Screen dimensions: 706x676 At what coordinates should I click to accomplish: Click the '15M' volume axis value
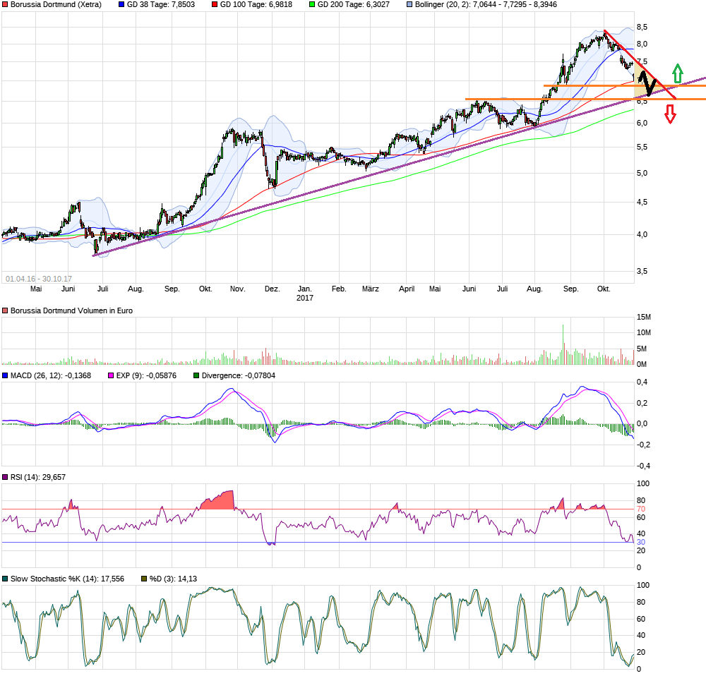[x=643, y=318]
